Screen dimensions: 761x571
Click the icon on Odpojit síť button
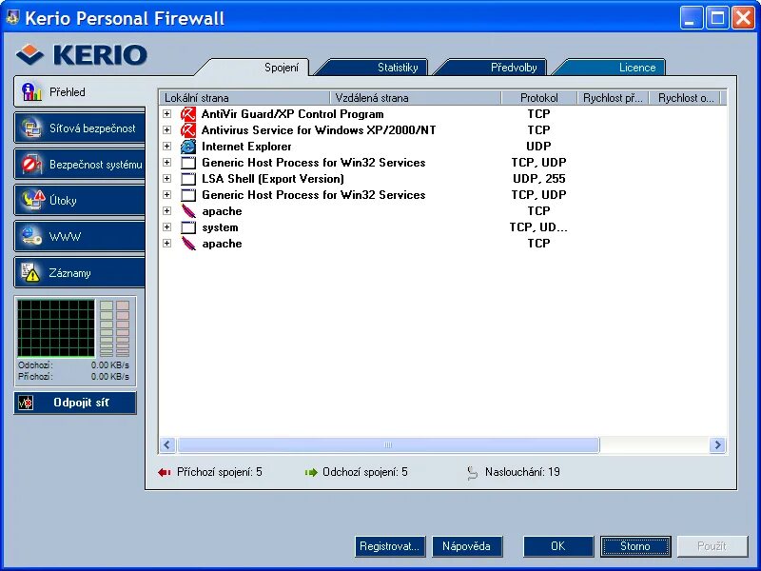pos(26,403)
